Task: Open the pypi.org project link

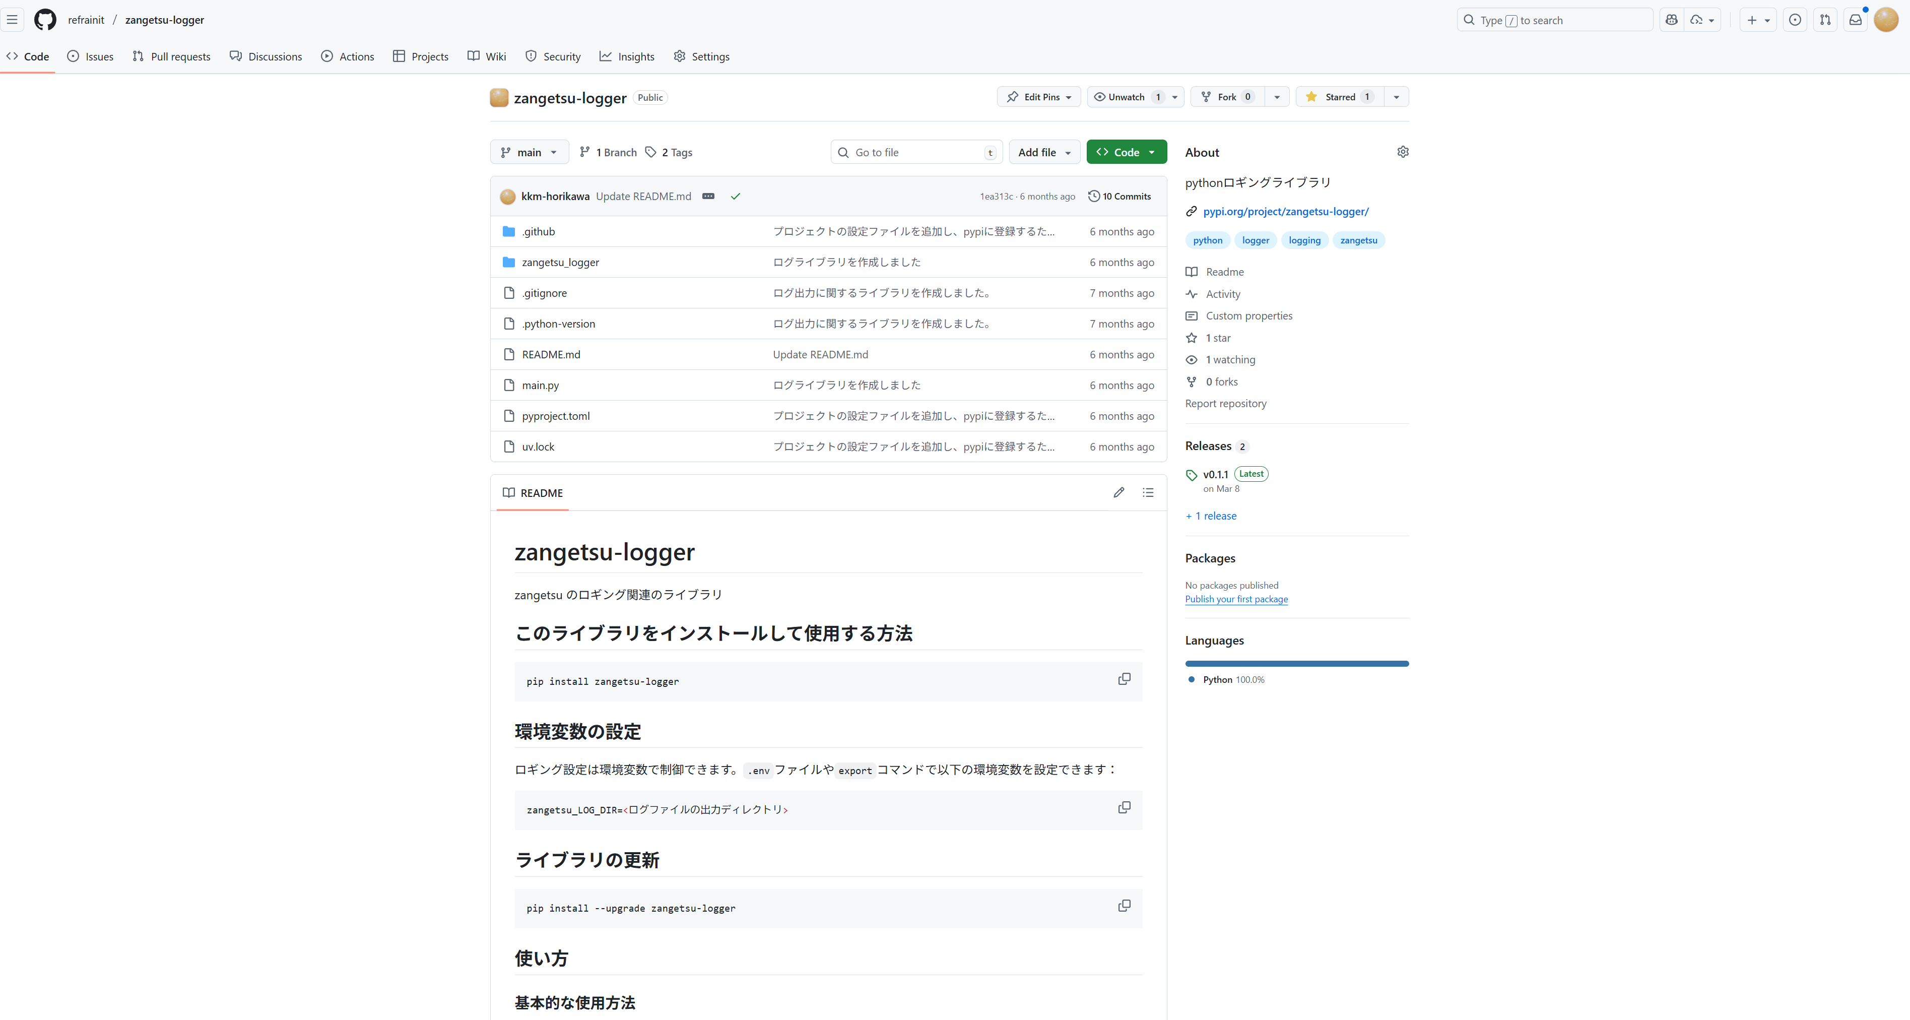Action: (1285, 212)
